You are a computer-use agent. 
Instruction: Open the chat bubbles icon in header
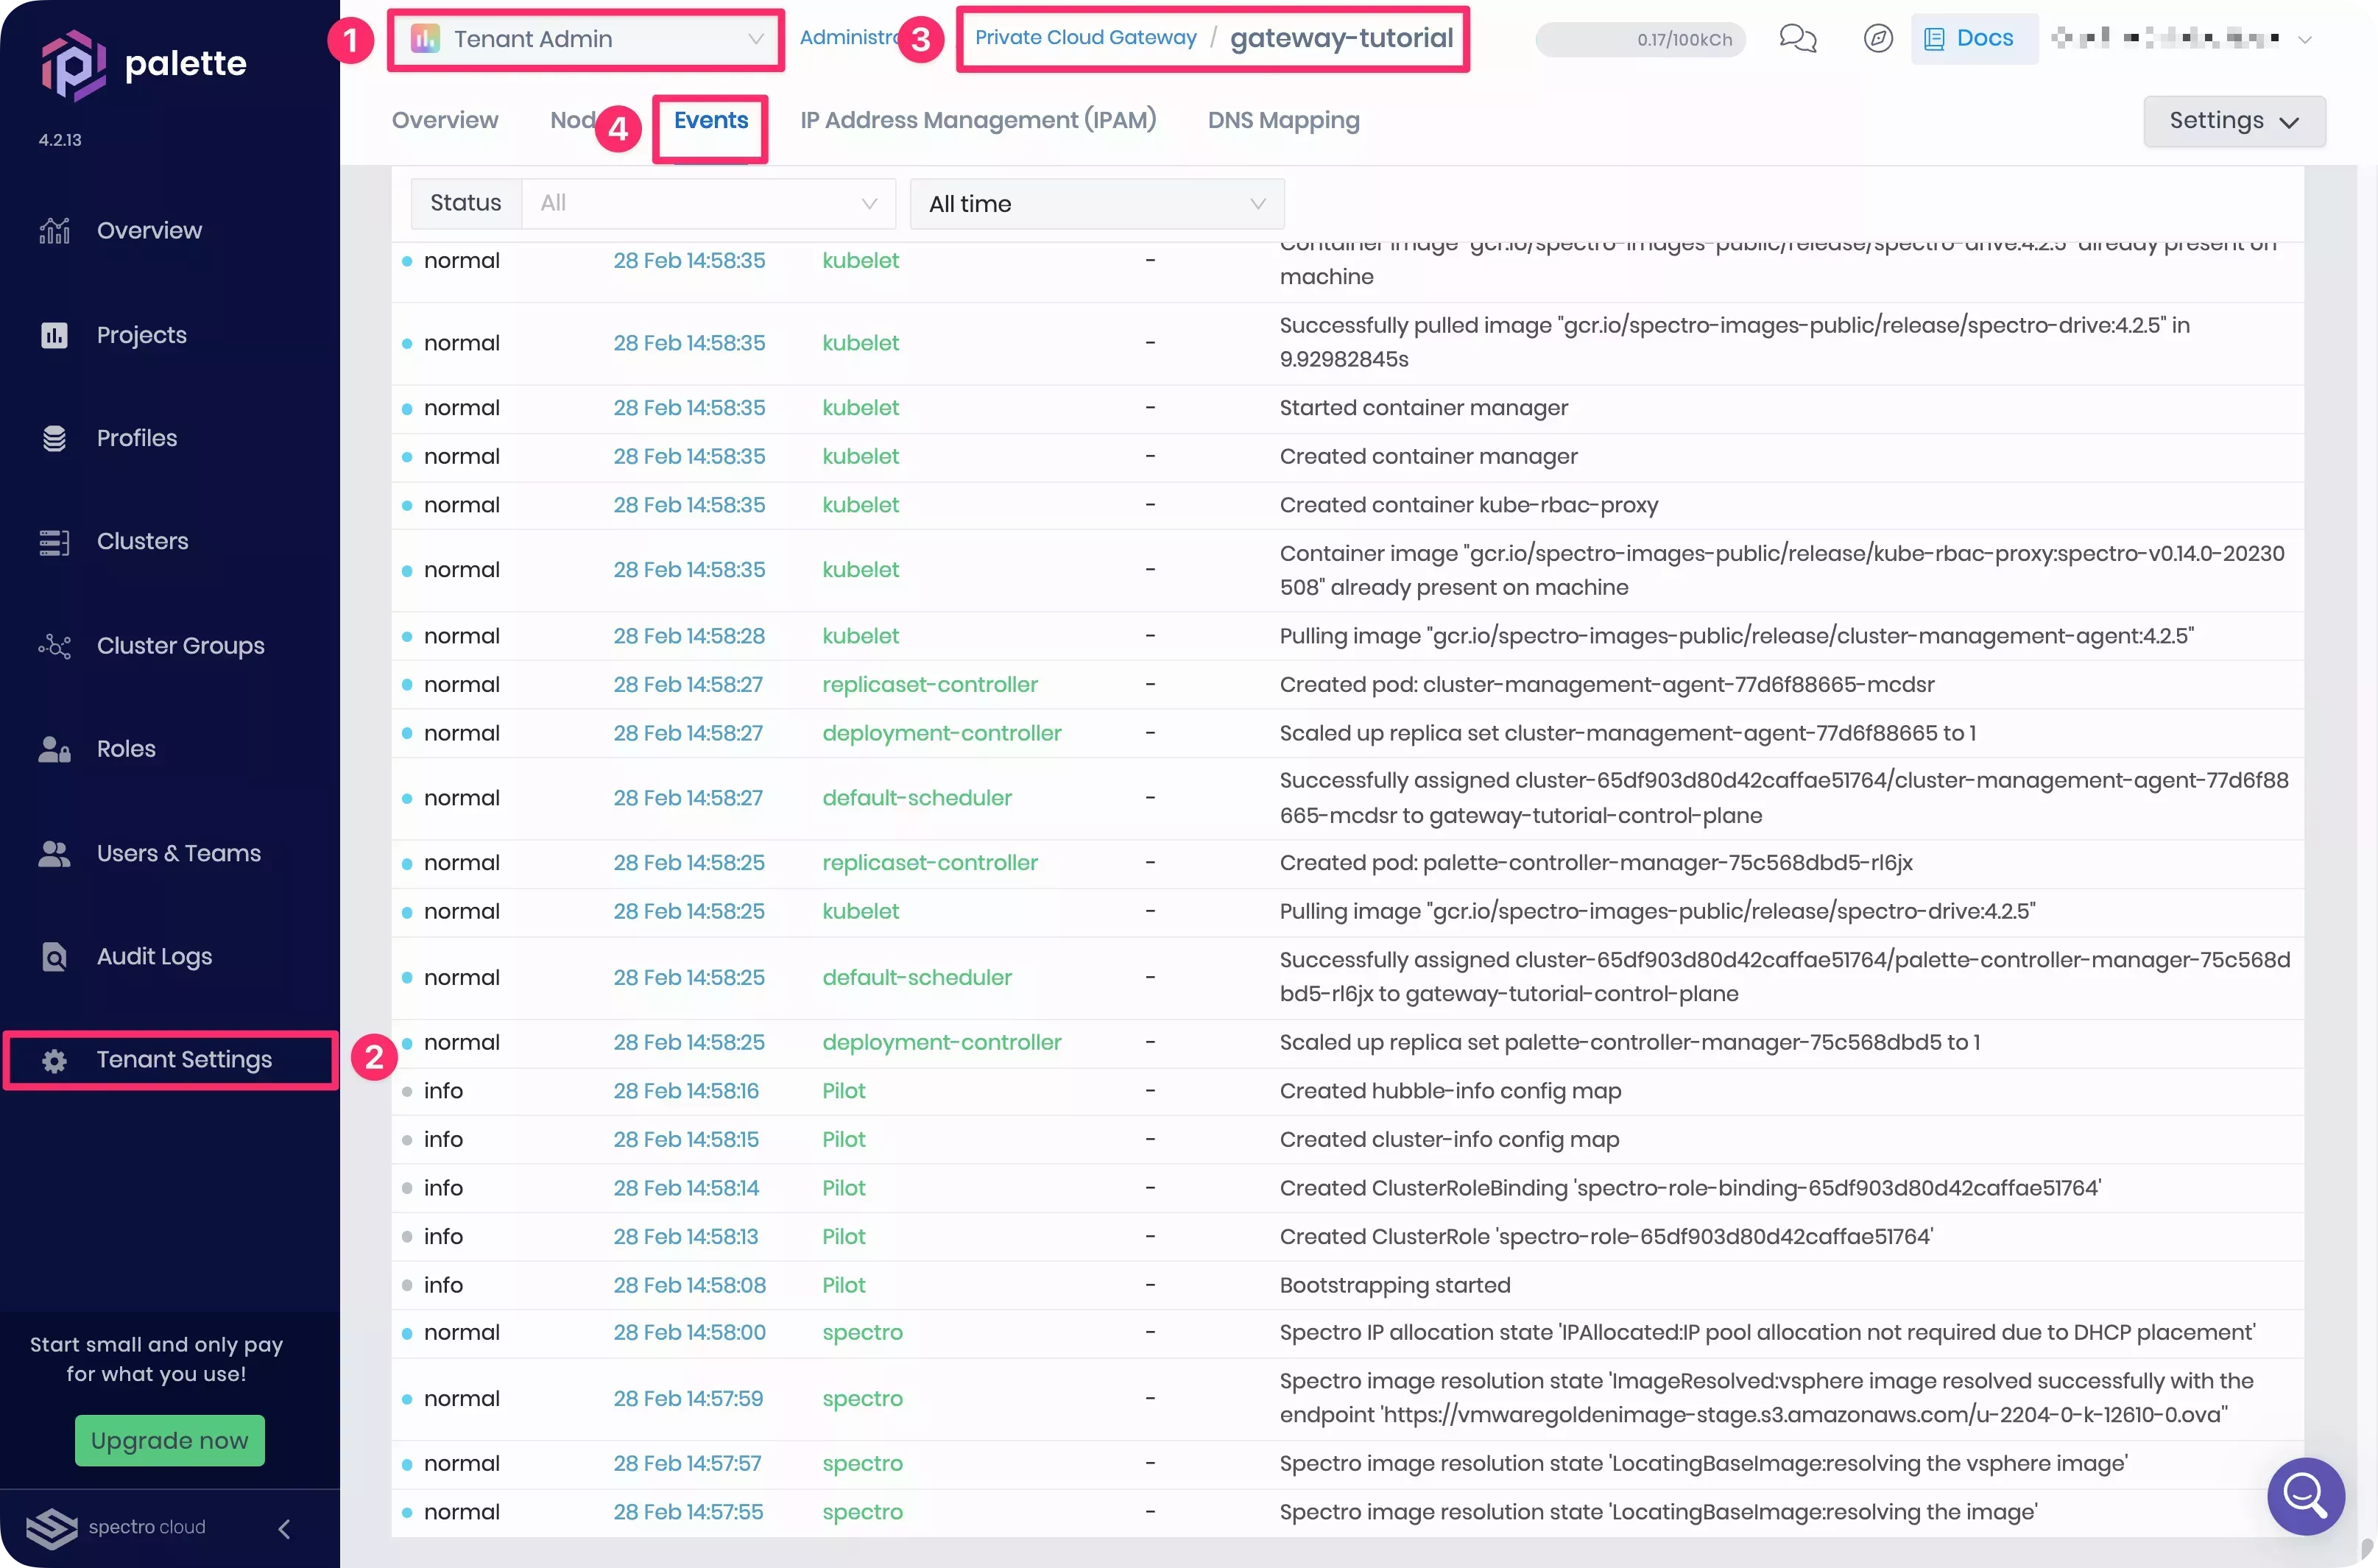(x=1797, y=39)
